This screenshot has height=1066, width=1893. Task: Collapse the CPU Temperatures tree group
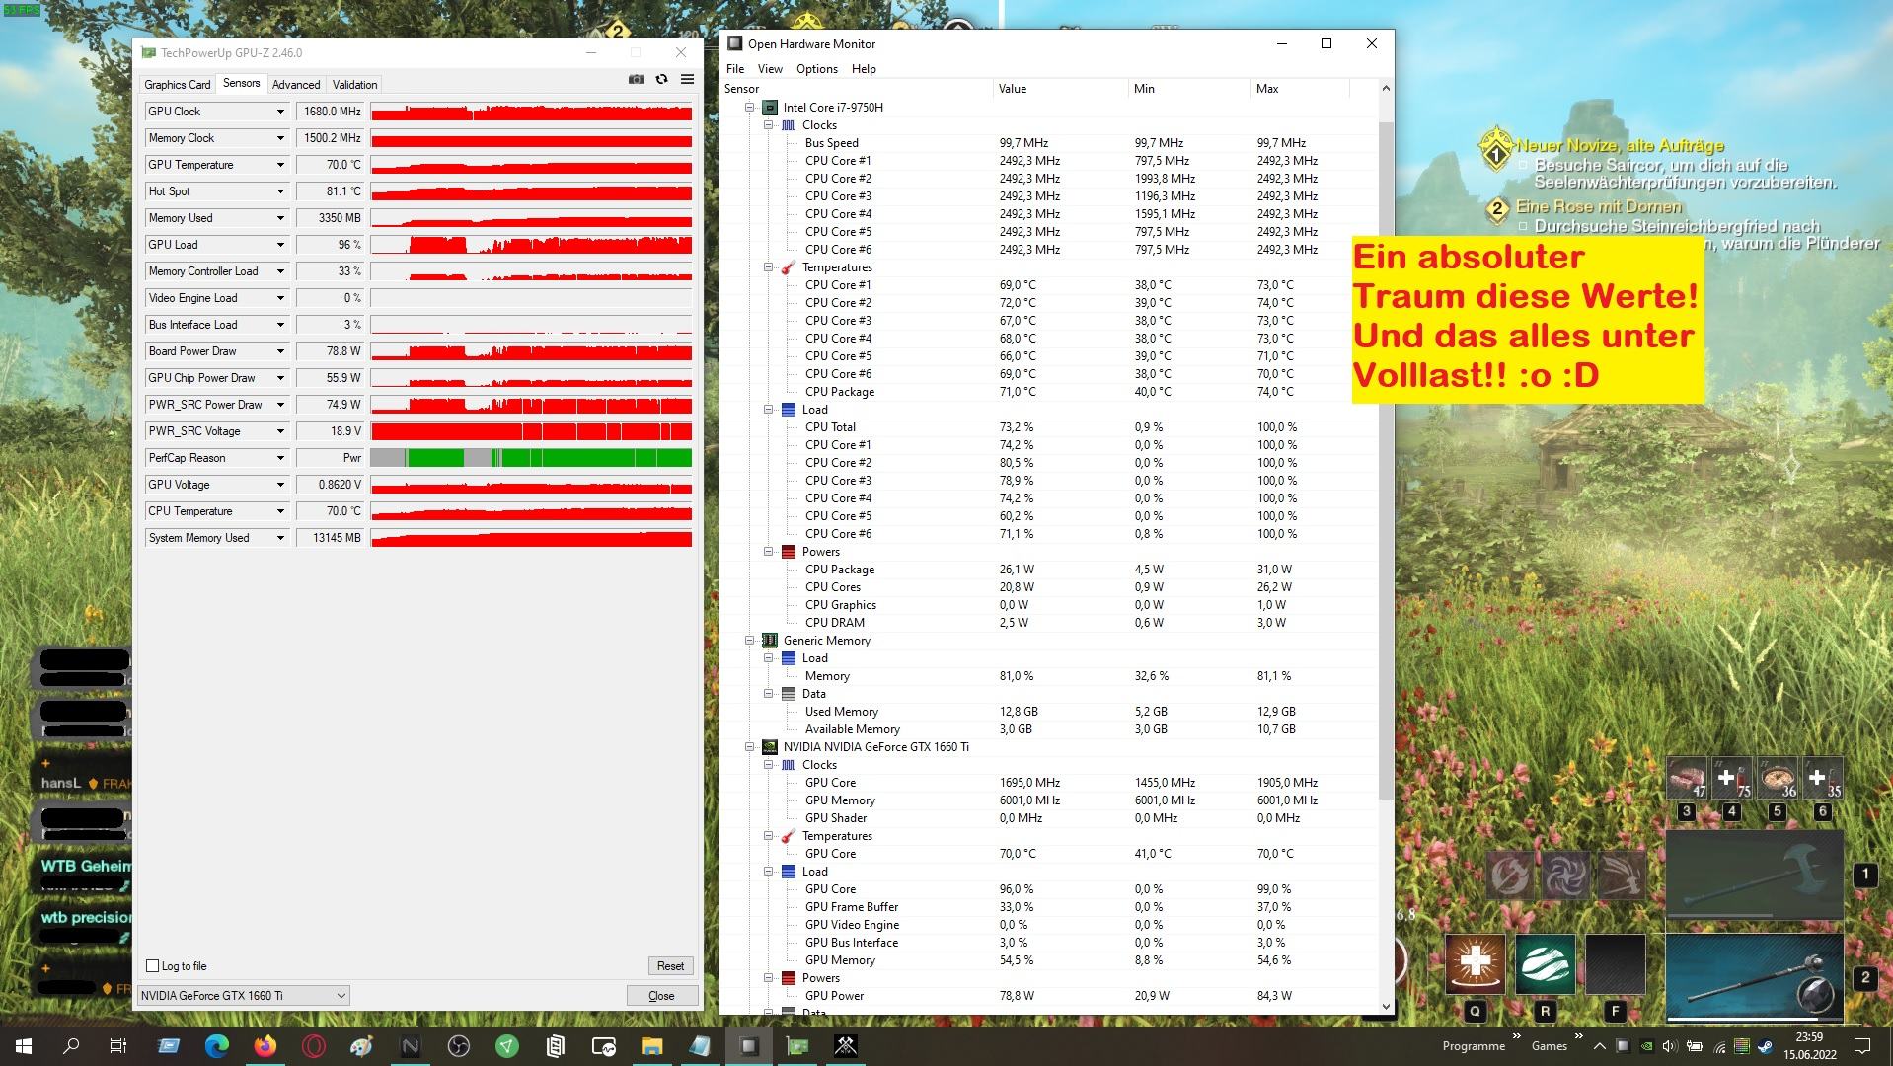pos(769,267)
